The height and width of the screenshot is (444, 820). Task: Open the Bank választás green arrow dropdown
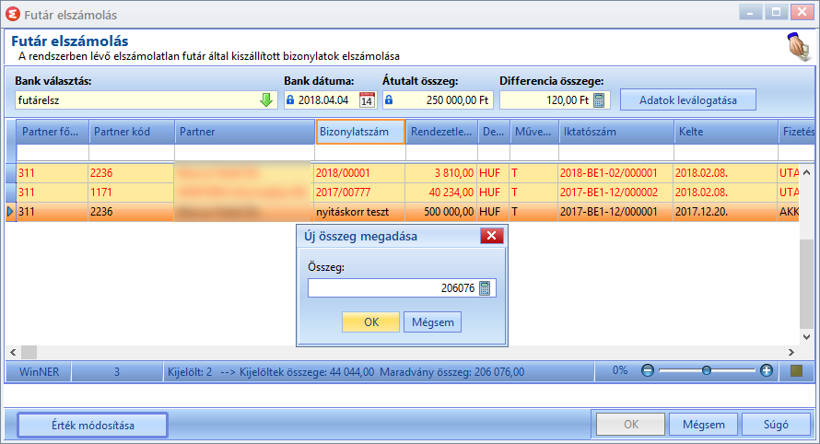click(x=266, y=99)
